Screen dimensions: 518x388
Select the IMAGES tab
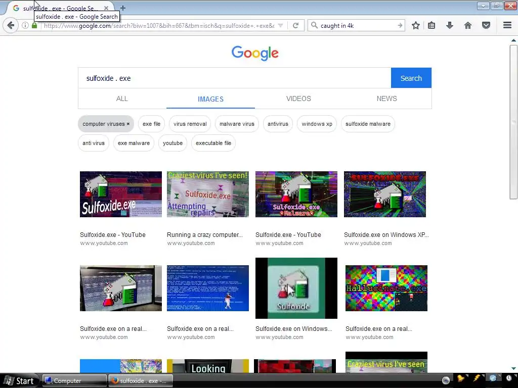(x=210, y=99)
